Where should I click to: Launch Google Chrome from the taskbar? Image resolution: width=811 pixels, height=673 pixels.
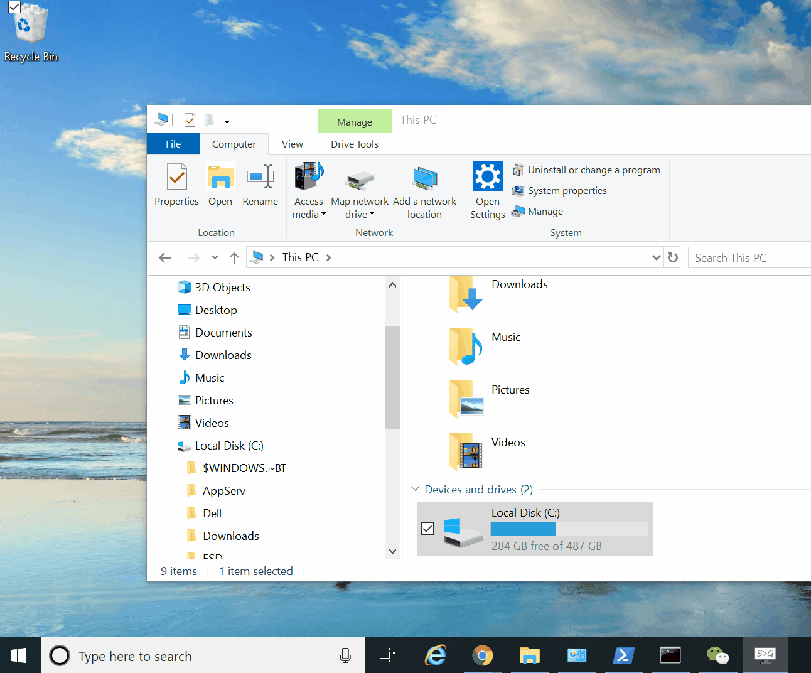click(482, 656)
